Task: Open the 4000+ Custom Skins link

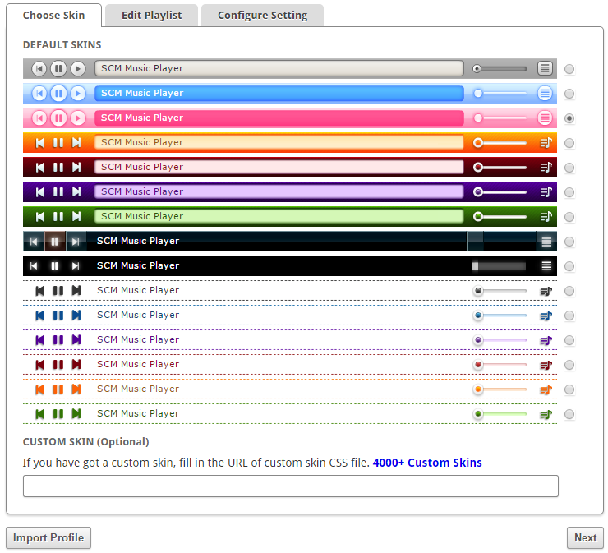Action: [x=427, y=463]
